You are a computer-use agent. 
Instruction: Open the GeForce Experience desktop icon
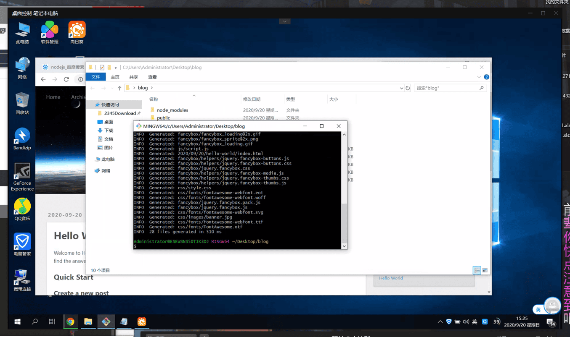(22, 176)
